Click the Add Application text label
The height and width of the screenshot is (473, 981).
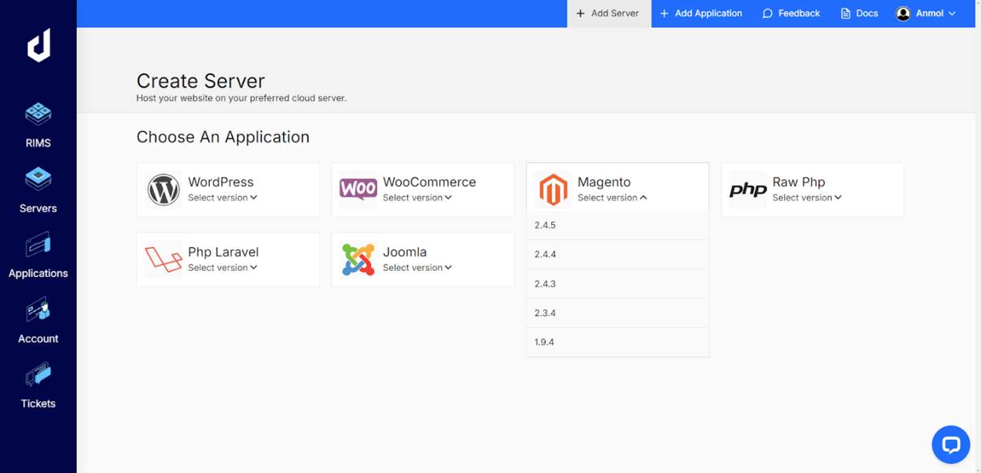709,14
